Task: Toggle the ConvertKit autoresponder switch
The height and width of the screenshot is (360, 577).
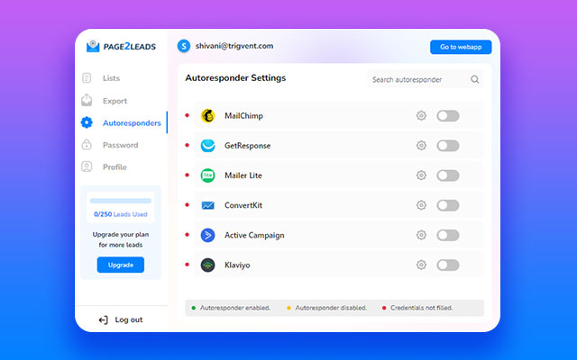Action: click(447, 205)
